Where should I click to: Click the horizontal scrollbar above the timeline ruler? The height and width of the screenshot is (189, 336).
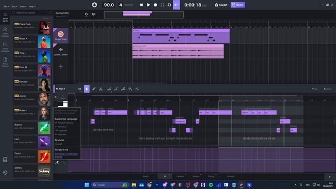[x=100, y=20]
